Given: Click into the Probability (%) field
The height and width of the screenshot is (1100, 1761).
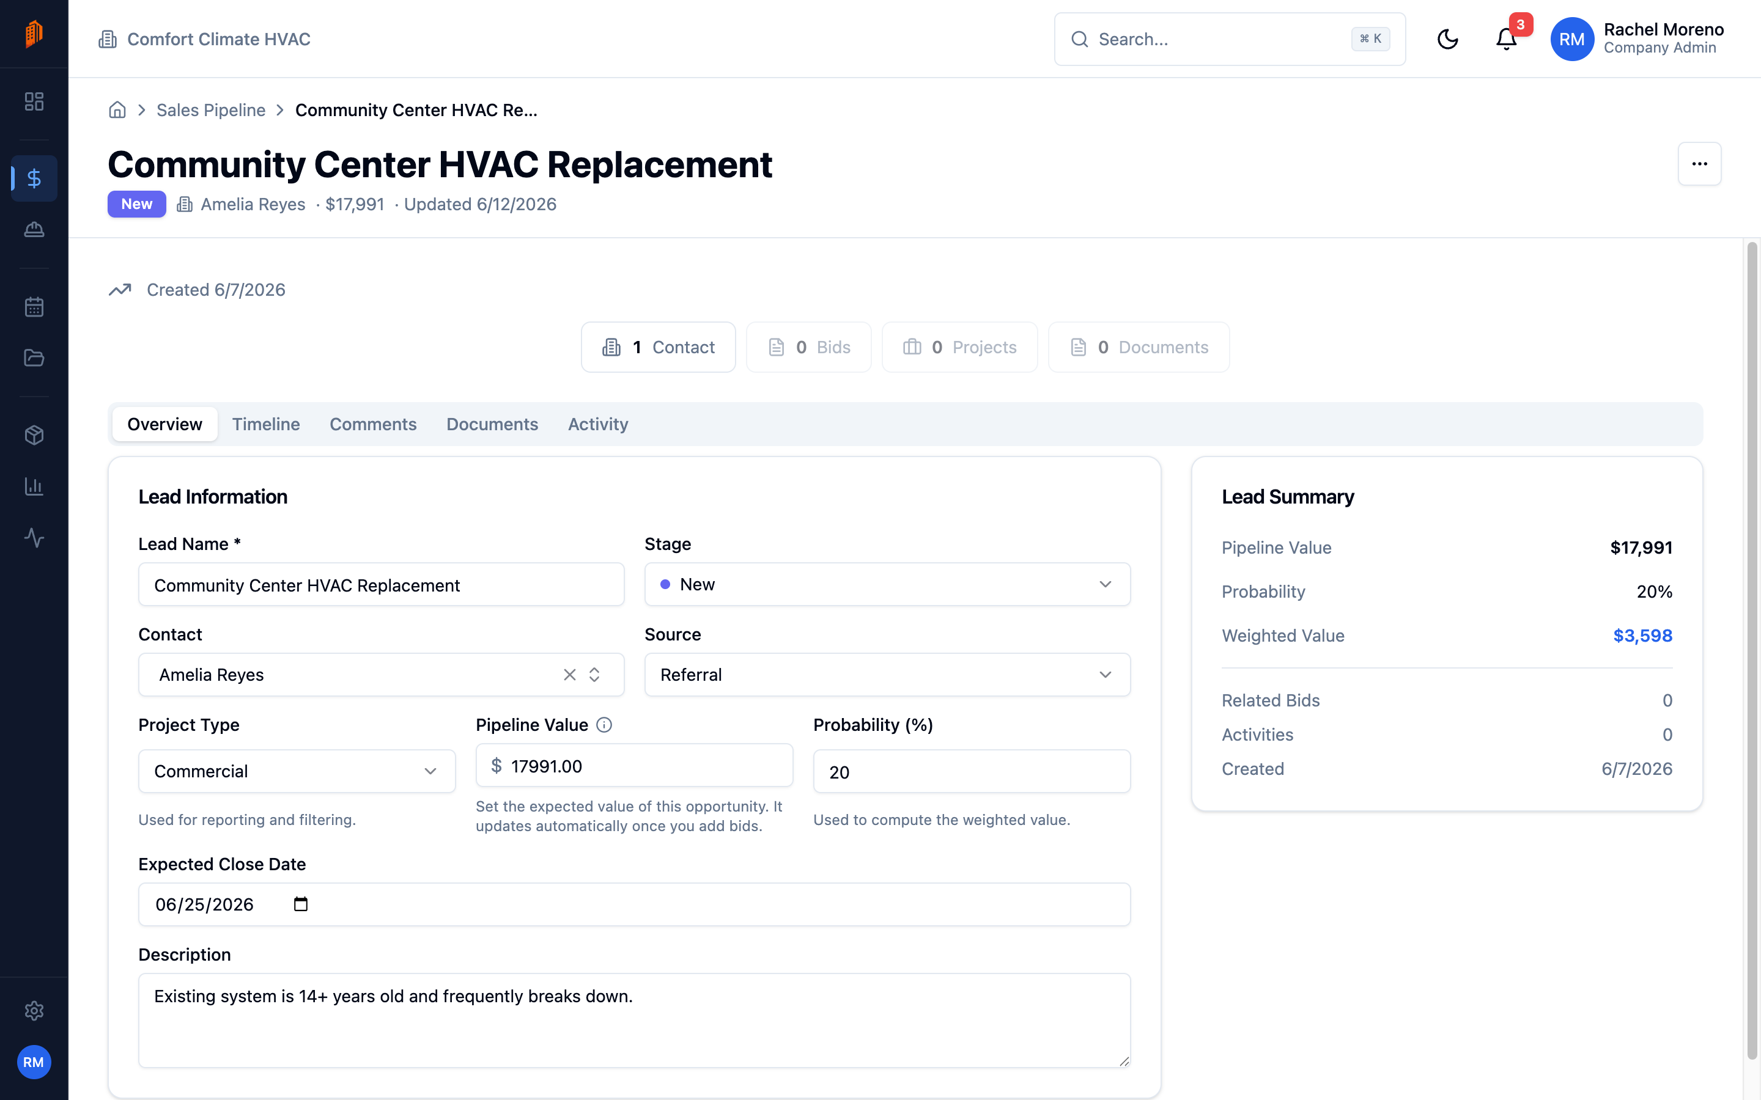Looking at the screenshot, I should 972,771.
